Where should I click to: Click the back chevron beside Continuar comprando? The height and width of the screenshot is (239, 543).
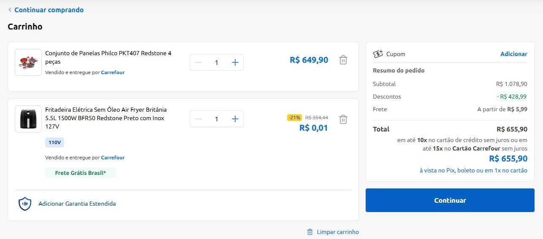tap(10, 10)
